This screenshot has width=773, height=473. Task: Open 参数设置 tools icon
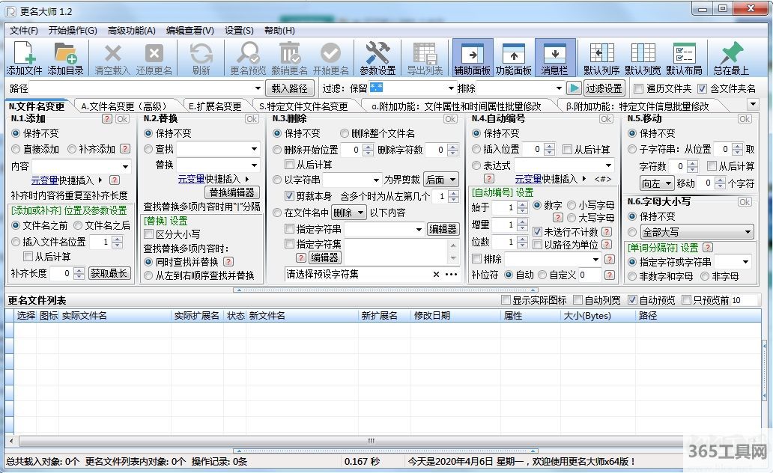point(378,54)
